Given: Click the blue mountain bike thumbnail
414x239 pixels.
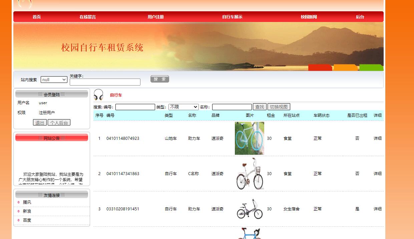Looking at the screenshot, I should pyautogui.click(x=249, y=138).
